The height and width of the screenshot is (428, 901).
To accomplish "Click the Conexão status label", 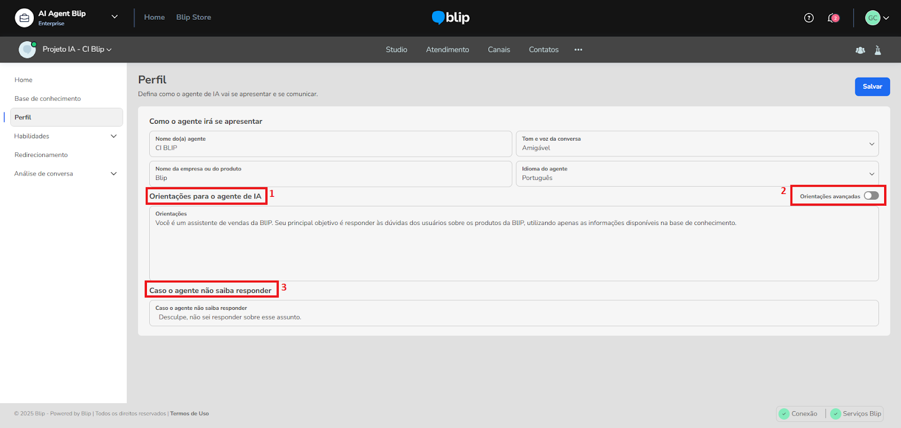I will [x=804, y=413].
